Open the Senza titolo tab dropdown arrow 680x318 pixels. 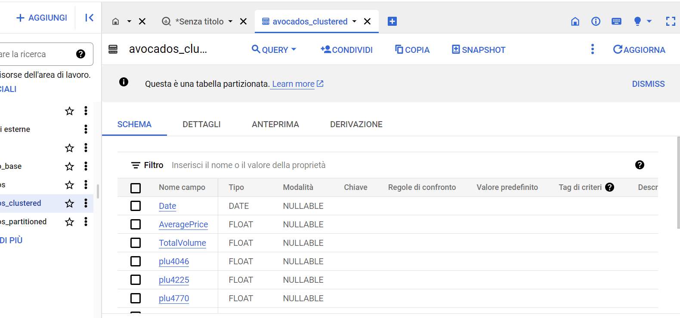tap(230, 21)
